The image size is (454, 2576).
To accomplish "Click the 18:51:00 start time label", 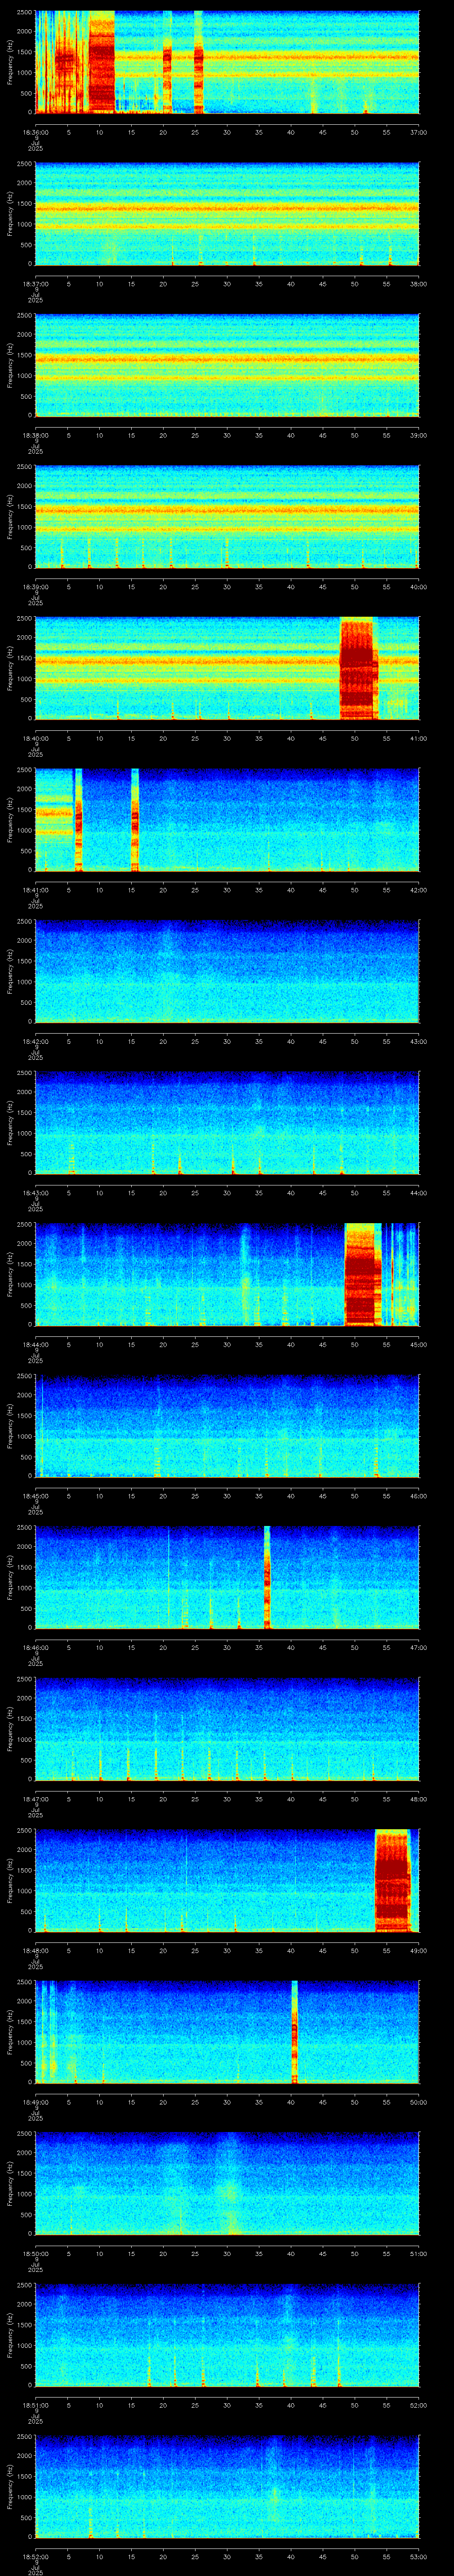I will [x=35, y=2405].
